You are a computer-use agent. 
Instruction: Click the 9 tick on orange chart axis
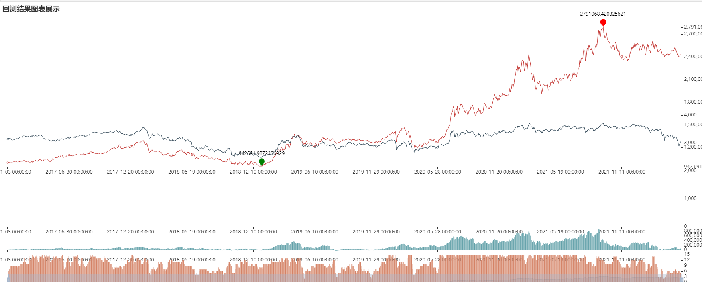click(686, 265)
